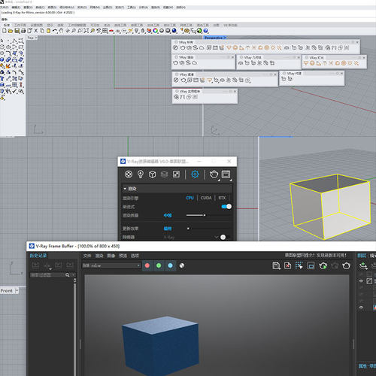The height and width of the screenshot is (376, 376).
Task: Open the Perspective viewport dropdown arrow
Action: pyautogui.click(x=225, y=38)
